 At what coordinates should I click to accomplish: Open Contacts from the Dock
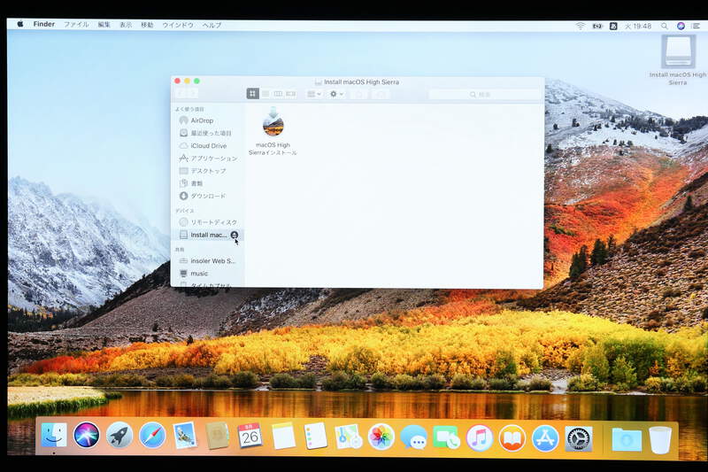coord(217,436)
